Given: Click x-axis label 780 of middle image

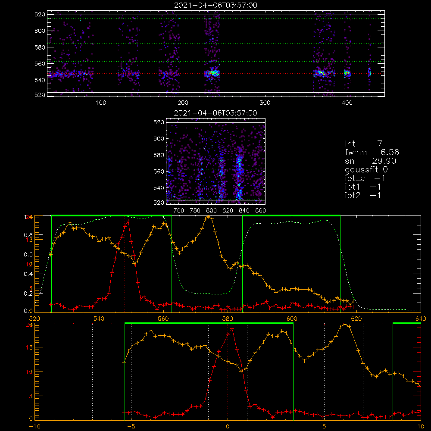Looking at the screenshot, I should [x=195, y=211].
